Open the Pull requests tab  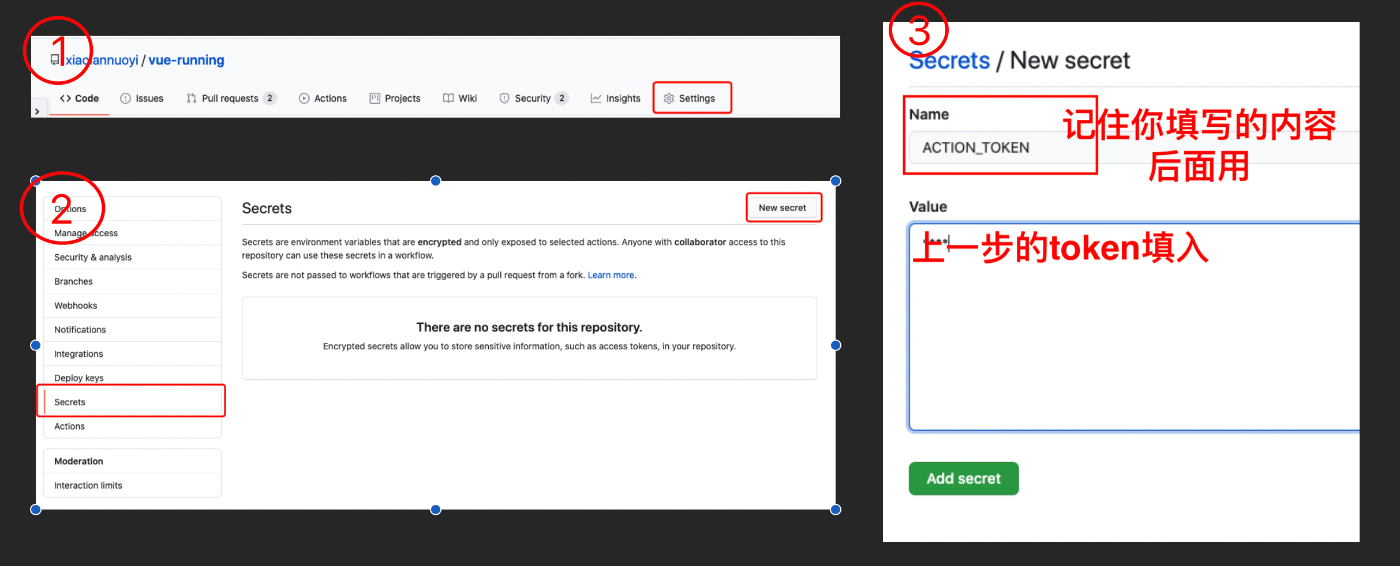(231, 98)
